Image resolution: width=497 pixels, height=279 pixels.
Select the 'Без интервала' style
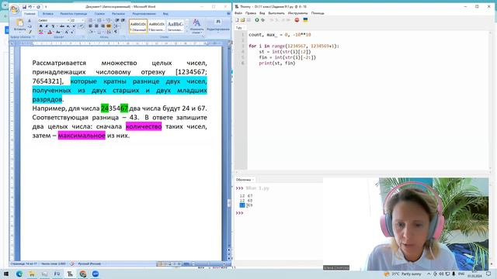[x=157, y=26]
